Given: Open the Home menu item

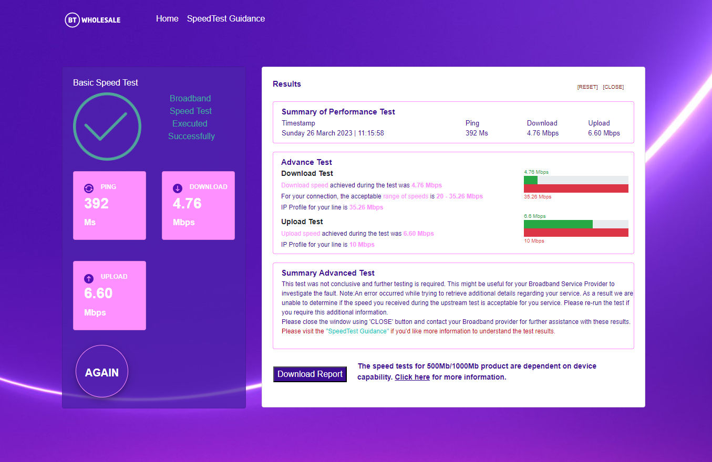Looking at the screenshot, I should click(167, 19).
